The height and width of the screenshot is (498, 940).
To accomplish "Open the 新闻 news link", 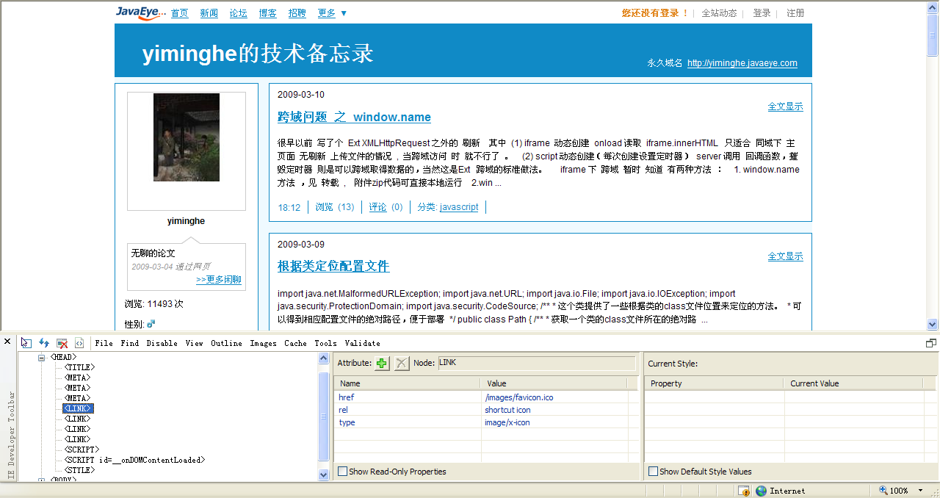I will (x=209, y=13).
